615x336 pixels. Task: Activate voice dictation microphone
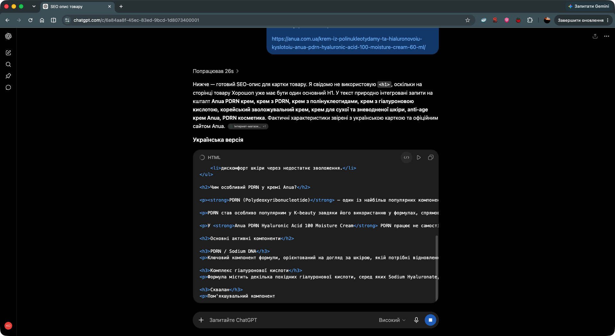(416, 320)
